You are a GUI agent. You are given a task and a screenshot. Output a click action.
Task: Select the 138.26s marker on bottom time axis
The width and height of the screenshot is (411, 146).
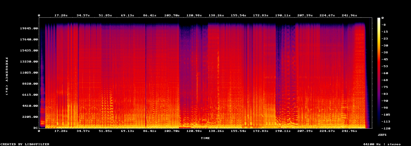tap(216, 131)
